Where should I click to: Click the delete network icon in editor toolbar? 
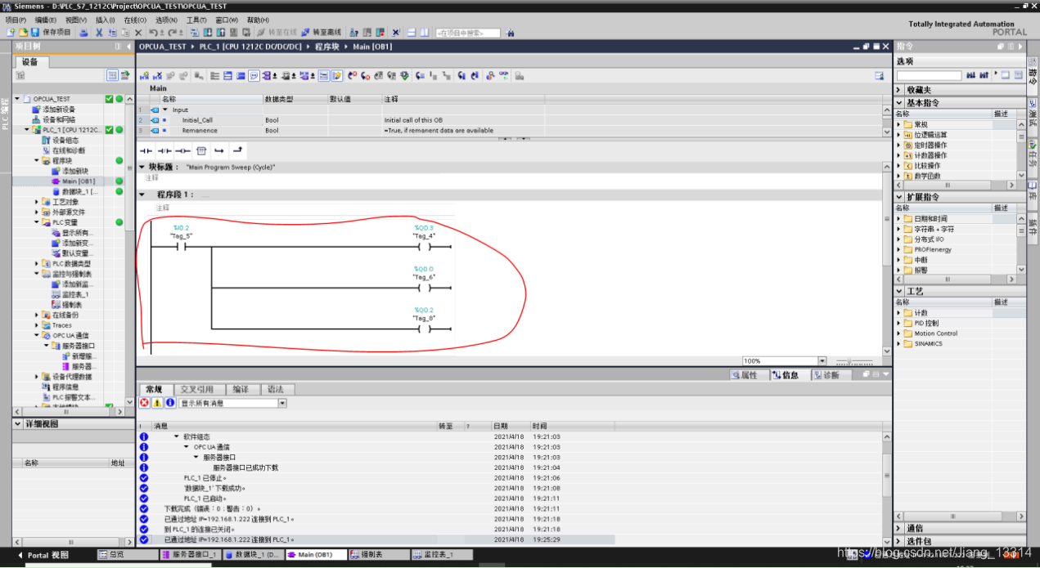point(157,76)
